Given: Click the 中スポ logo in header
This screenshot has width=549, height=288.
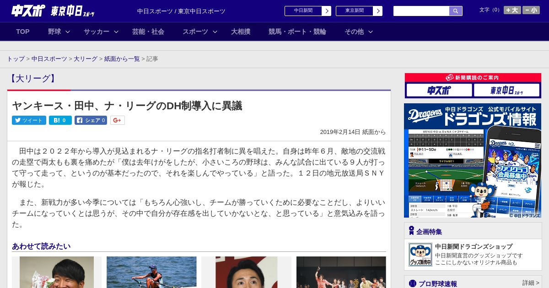Looking at the screenshot, I should 28,11.
